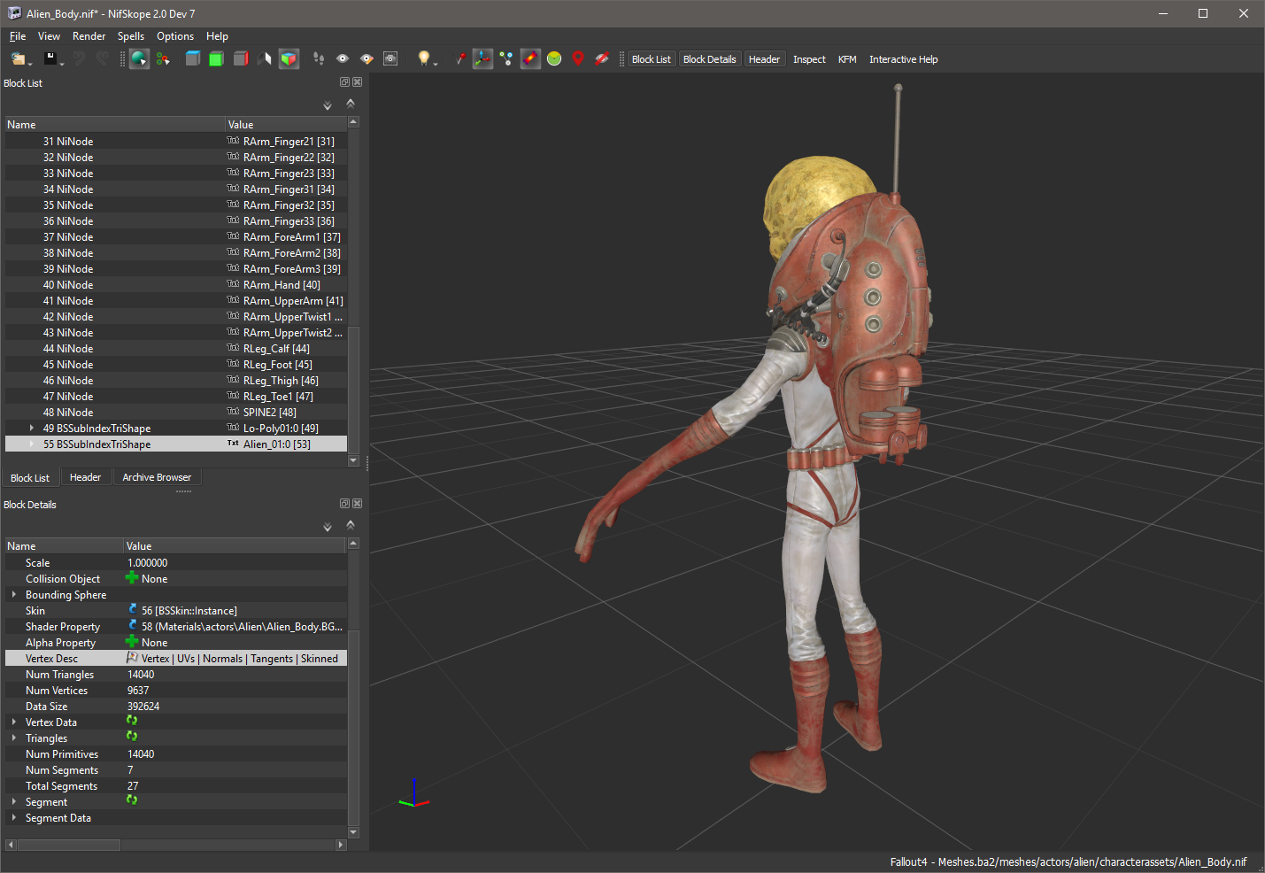
Task: Click the Alpha Property green plus icon
Action: [132, 642]
